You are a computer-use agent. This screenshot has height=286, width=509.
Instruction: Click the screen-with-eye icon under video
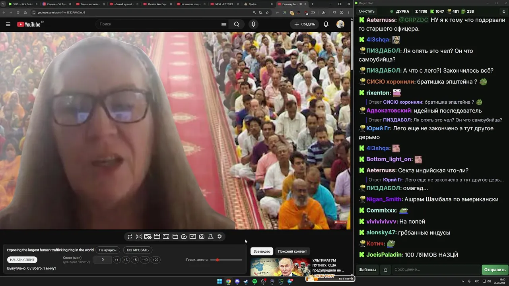pyautogui.click(x=148, y=237)
